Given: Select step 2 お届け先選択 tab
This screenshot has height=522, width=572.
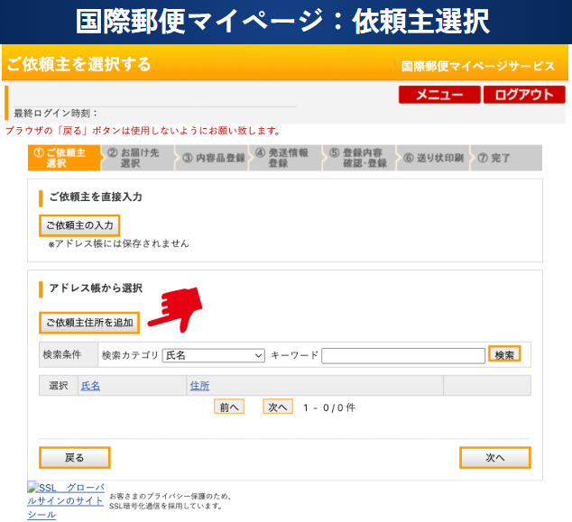Looking at the screenshot, I should [137, 158].
